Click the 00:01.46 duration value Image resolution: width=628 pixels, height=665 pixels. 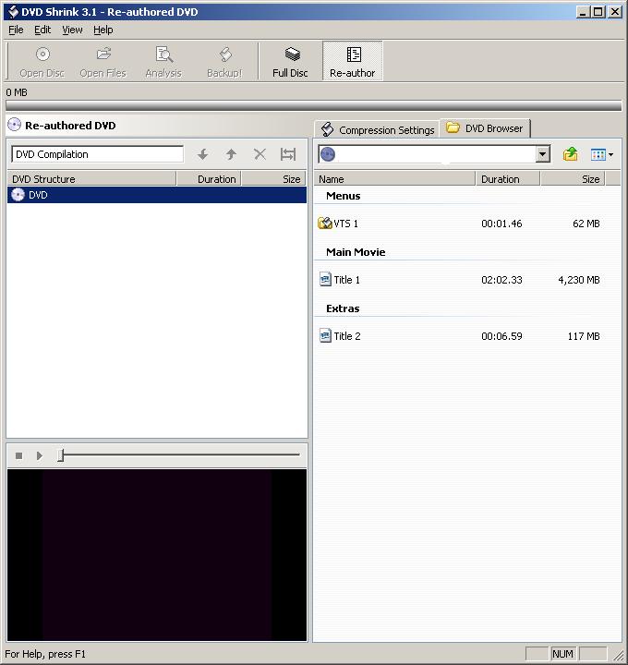[501, 224]
